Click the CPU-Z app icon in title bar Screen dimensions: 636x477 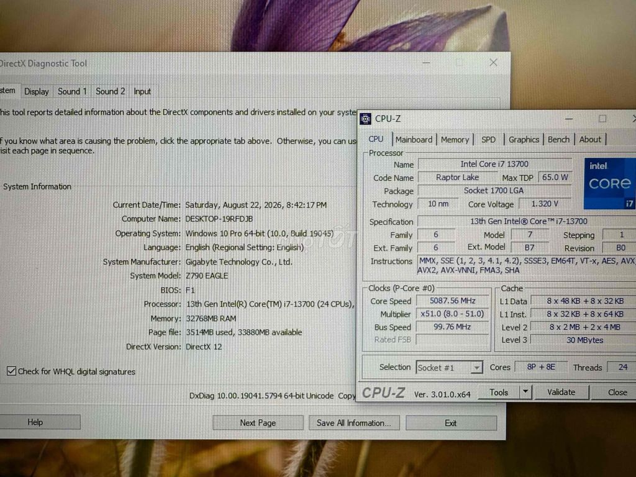365,119
